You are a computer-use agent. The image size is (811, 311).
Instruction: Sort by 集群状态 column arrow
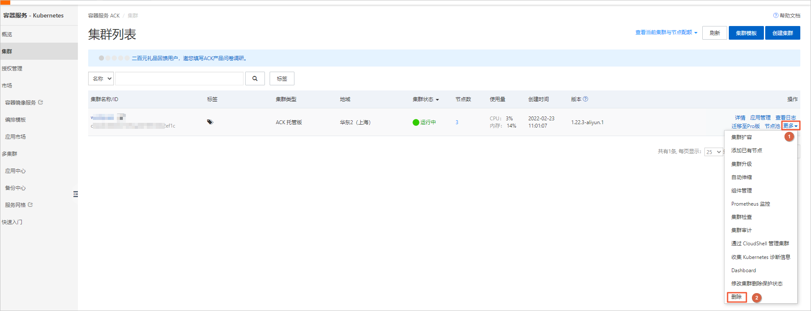pos(437,99)
